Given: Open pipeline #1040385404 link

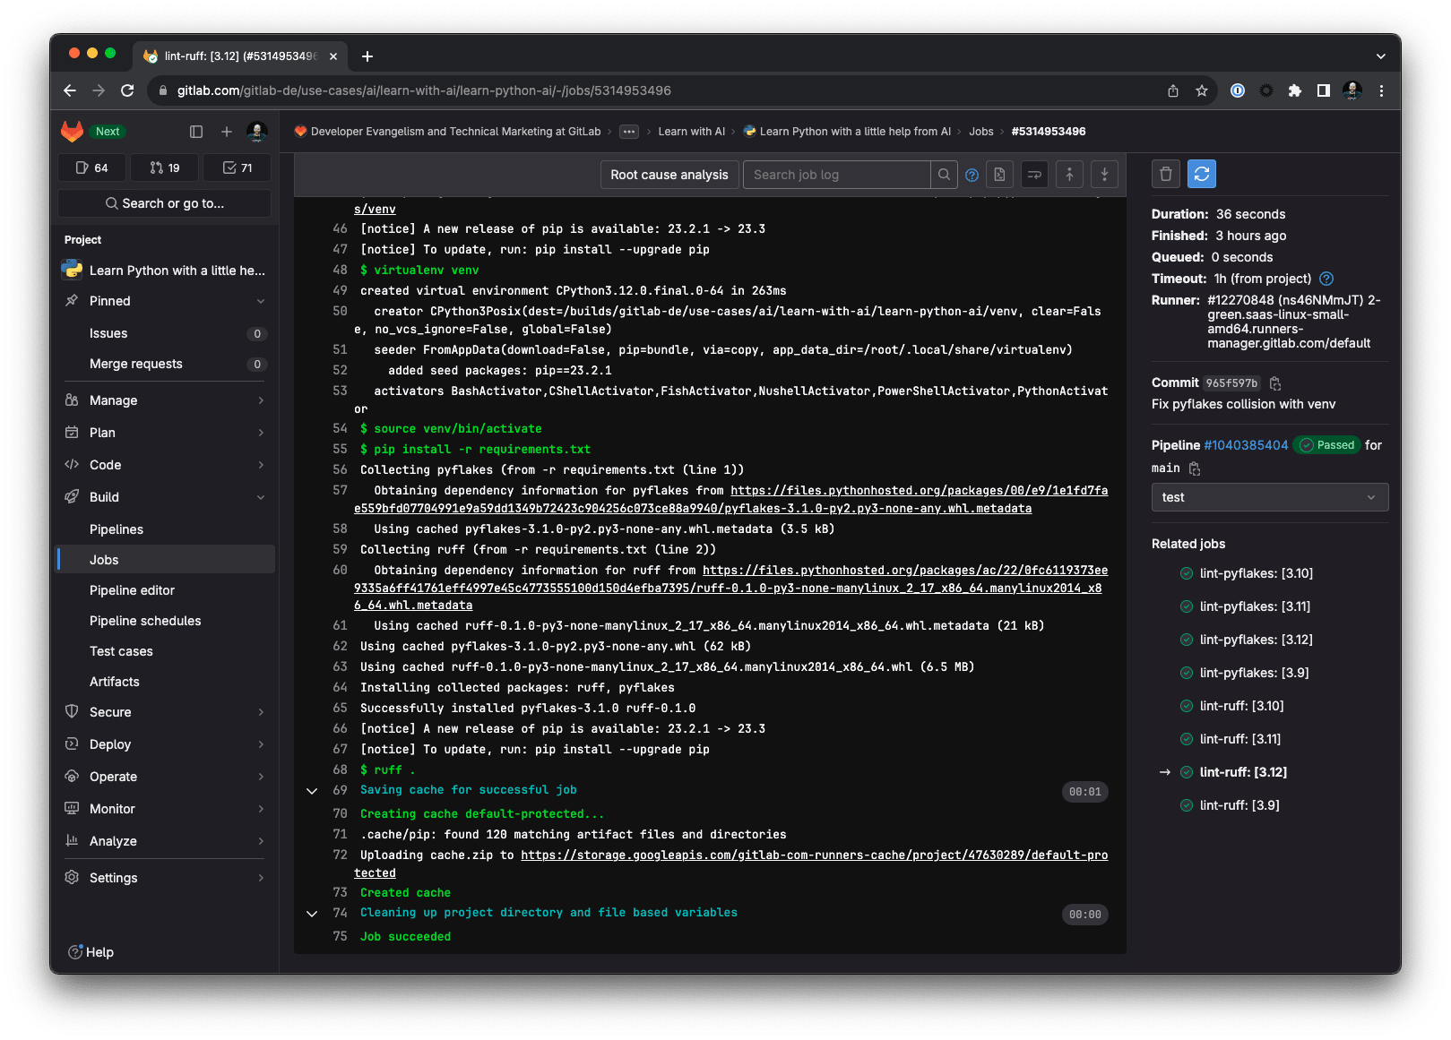Looking at the screenshot, I should pyautogui.click(x=1246, y=445).
